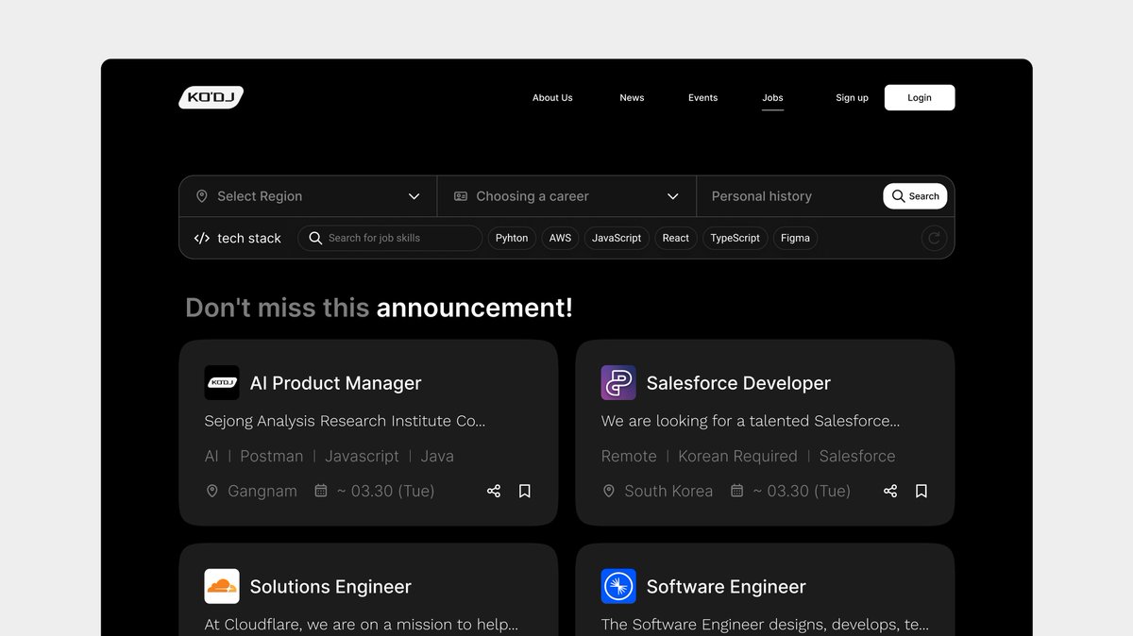Click the 'South Korea' location text
The height and width of the screenshot is (636, 1133).
[x=668, y=491]
